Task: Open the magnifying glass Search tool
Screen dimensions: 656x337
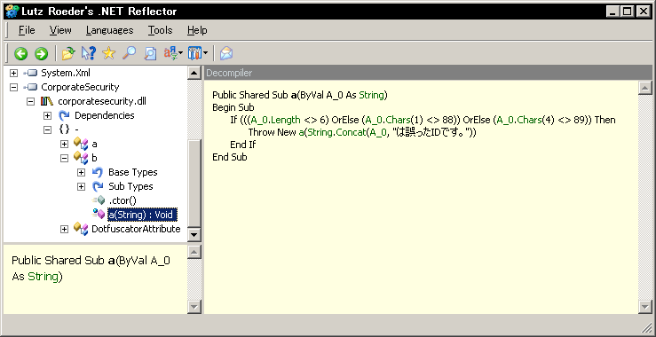Action: [129, 53]
